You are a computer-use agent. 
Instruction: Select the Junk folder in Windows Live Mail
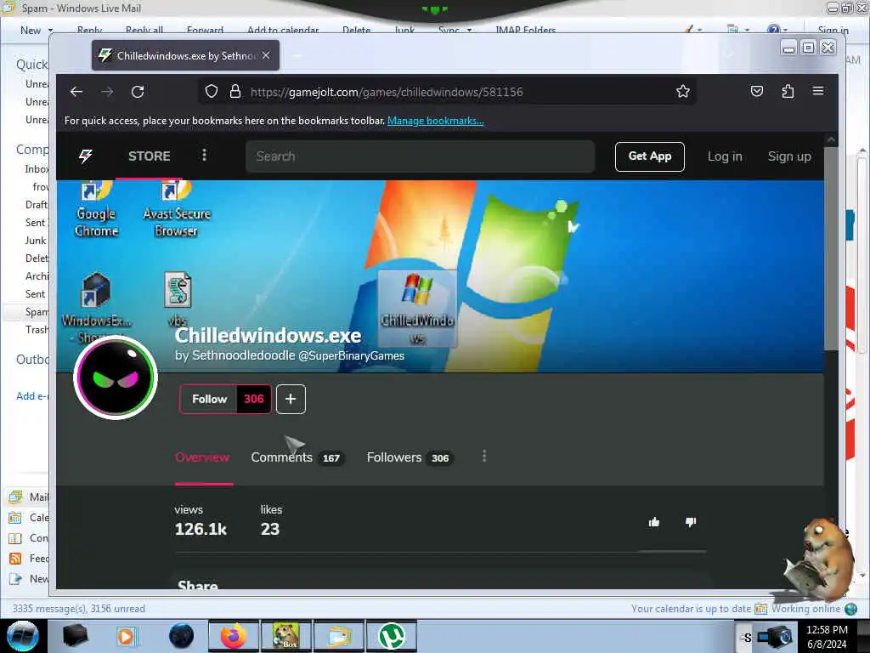pyautogui.click(x=36, y=241)
